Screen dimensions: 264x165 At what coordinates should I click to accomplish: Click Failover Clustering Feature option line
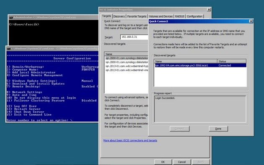[x=36, y=101]
